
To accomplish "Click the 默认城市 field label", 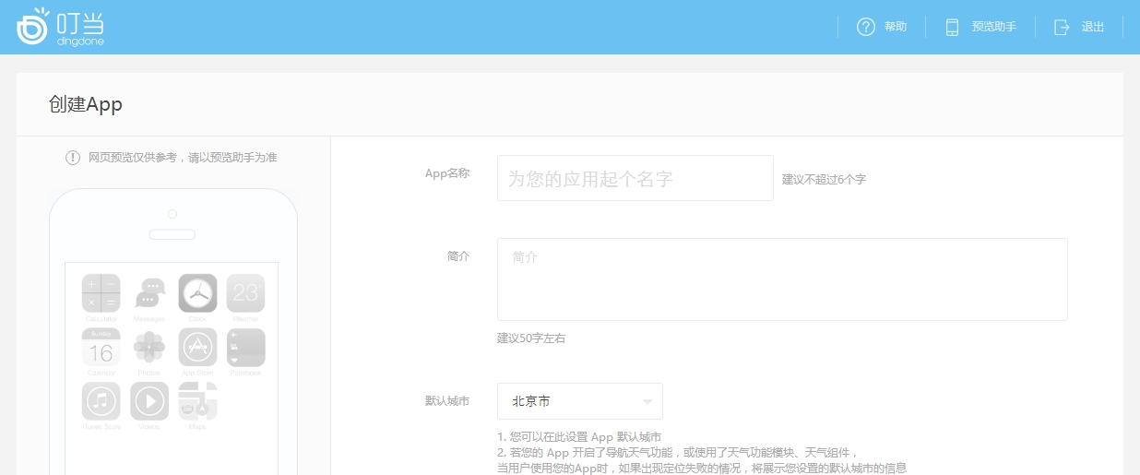I will click(x=447, y=401).
